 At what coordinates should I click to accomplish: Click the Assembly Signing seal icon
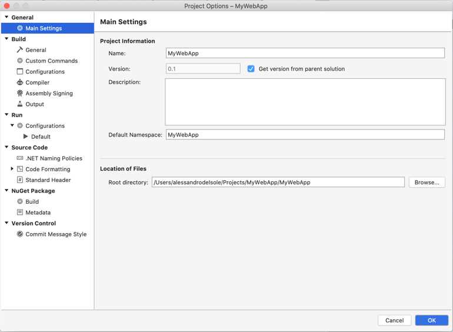[20, 93]
